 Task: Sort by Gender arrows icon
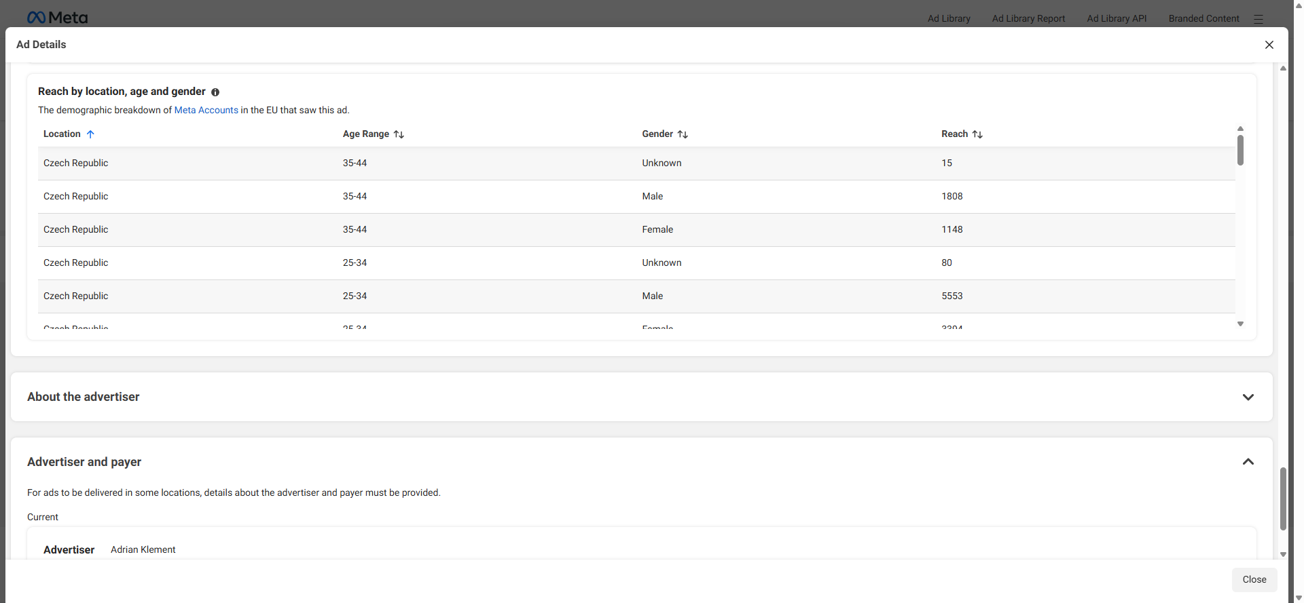coord(683,134)
